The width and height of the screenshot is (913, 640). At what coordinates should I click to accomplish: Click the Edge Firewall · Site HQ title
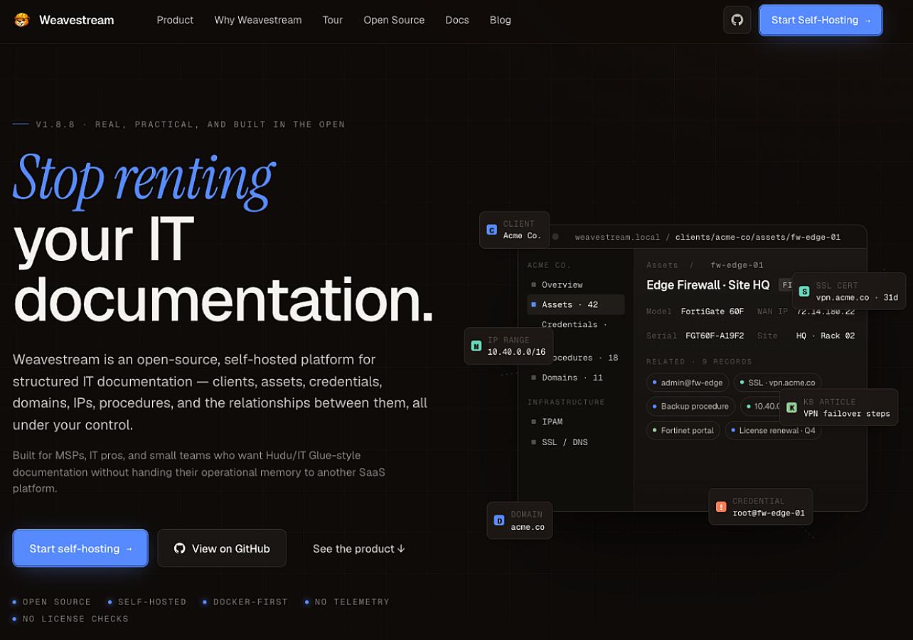tap(708, 284)
